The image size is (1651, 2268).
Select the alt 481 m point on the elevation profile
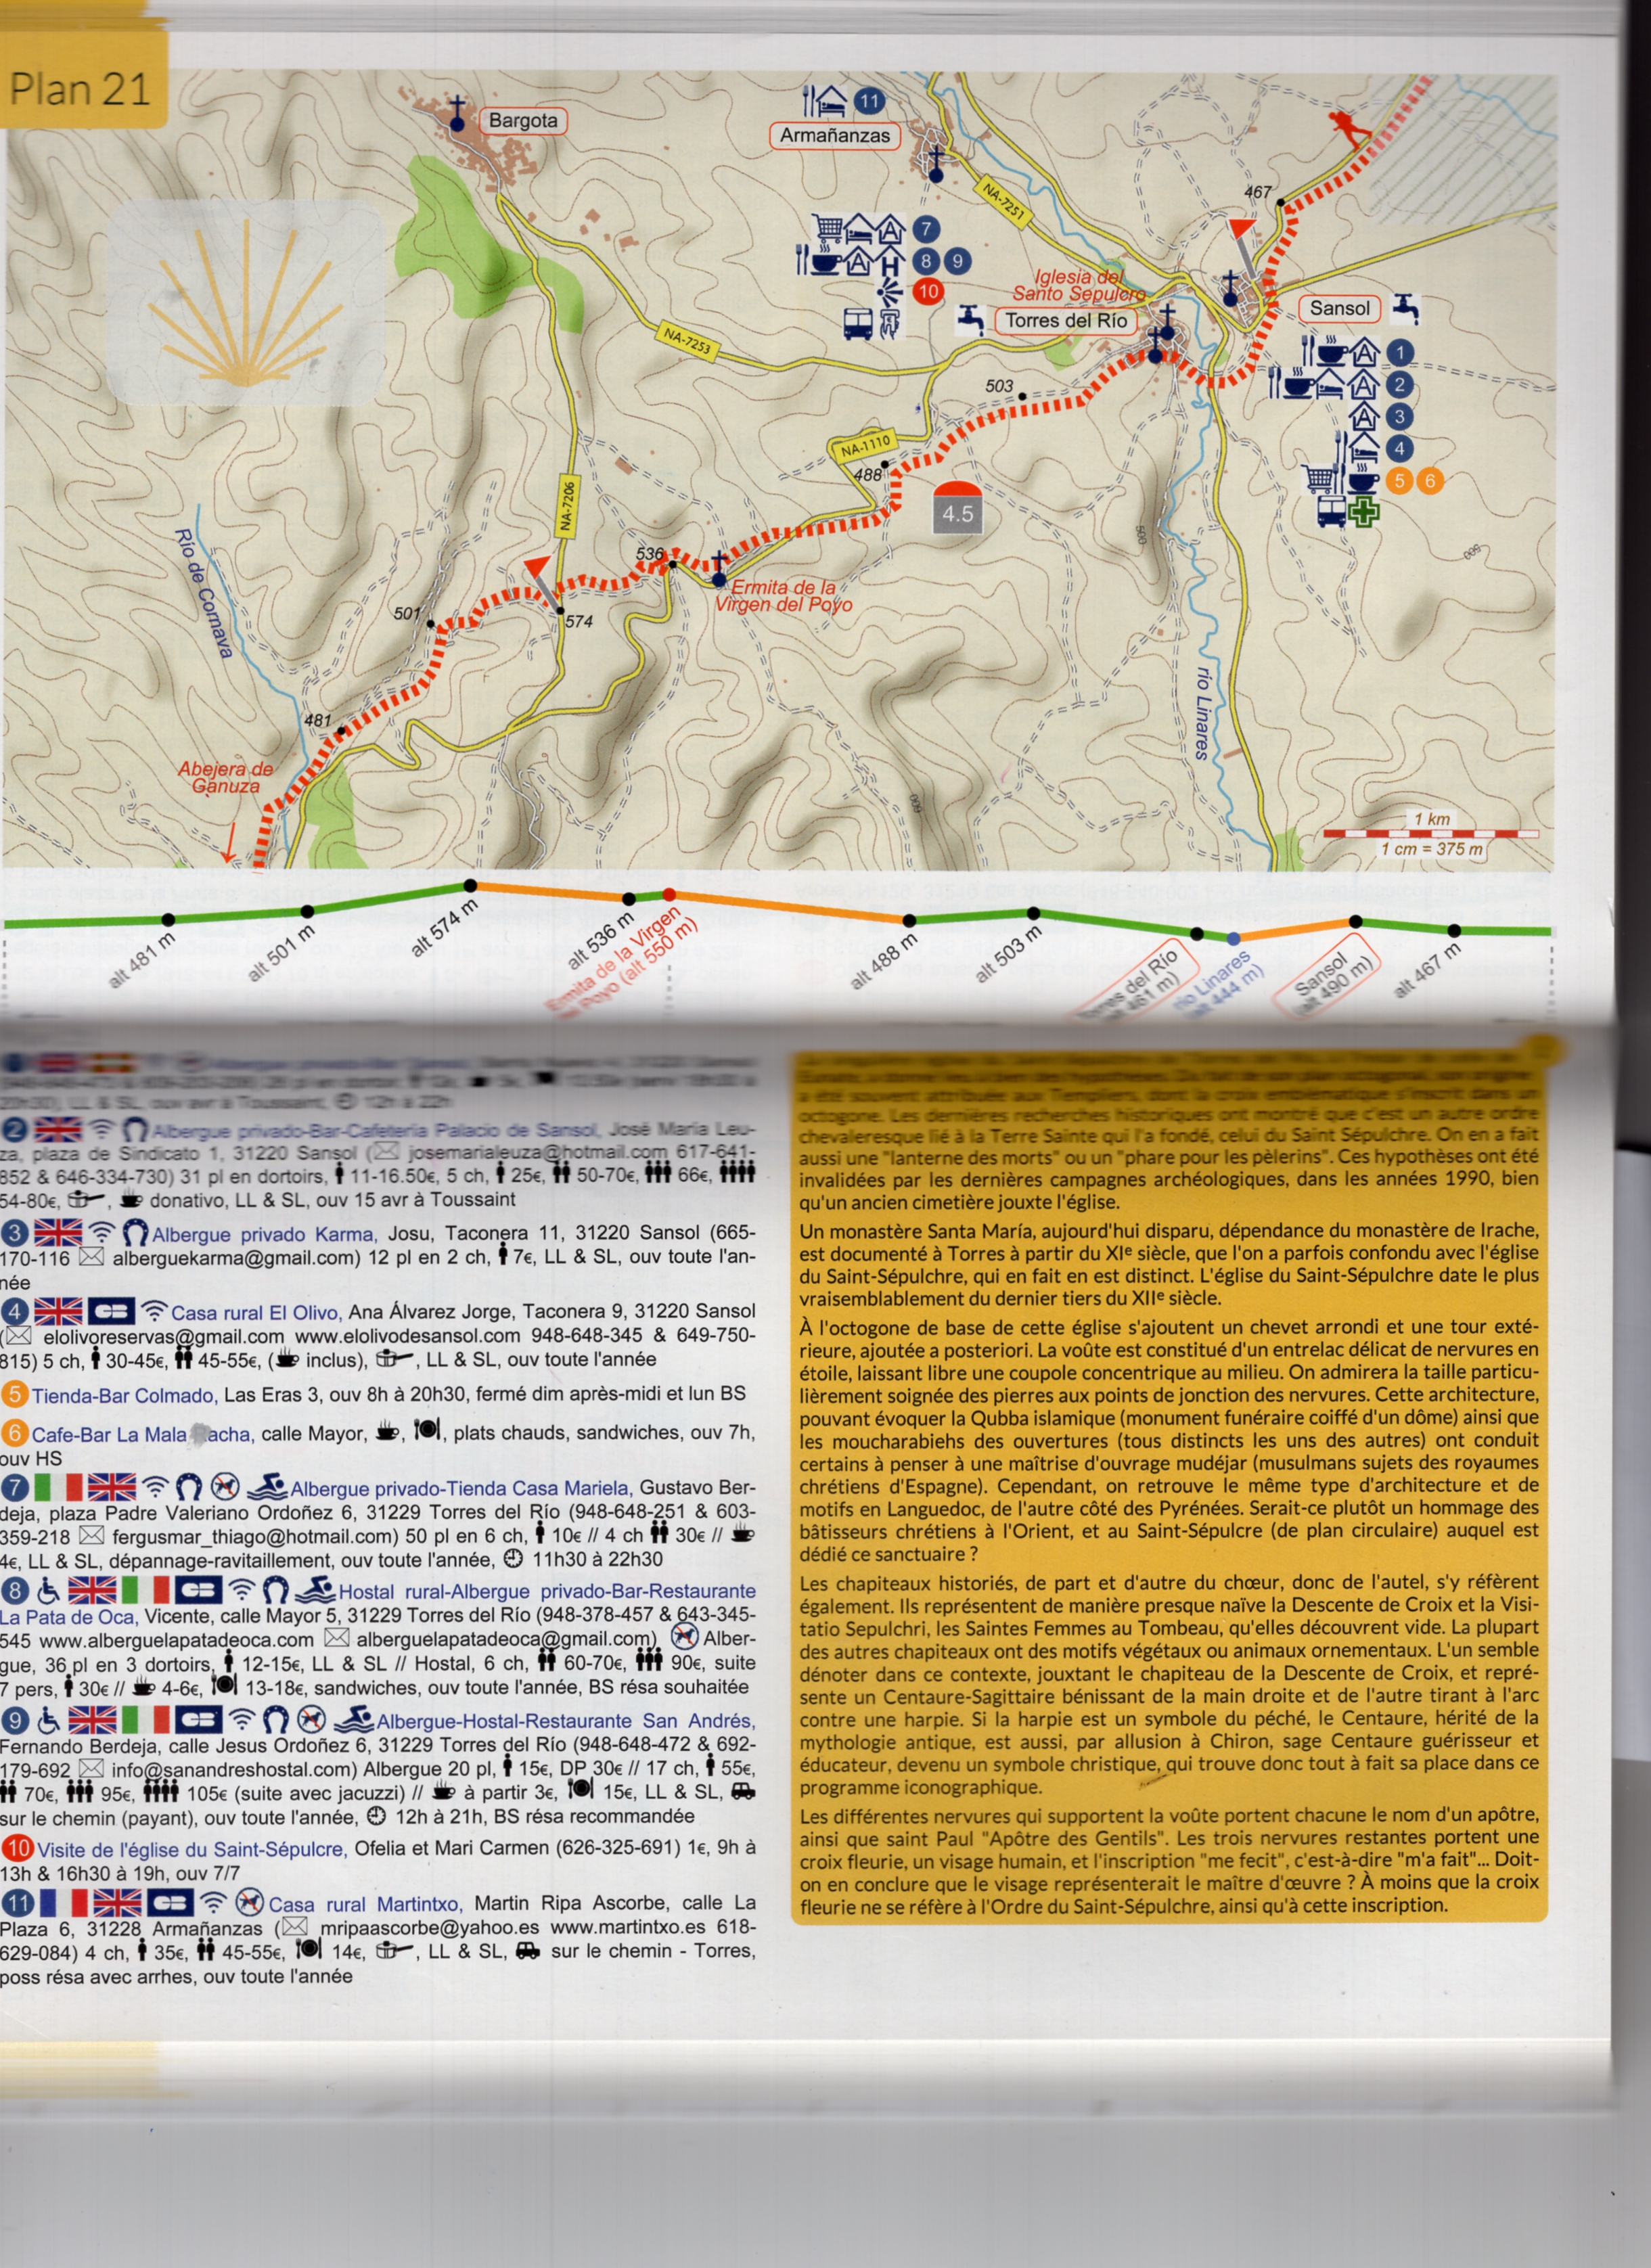(168, 919)
